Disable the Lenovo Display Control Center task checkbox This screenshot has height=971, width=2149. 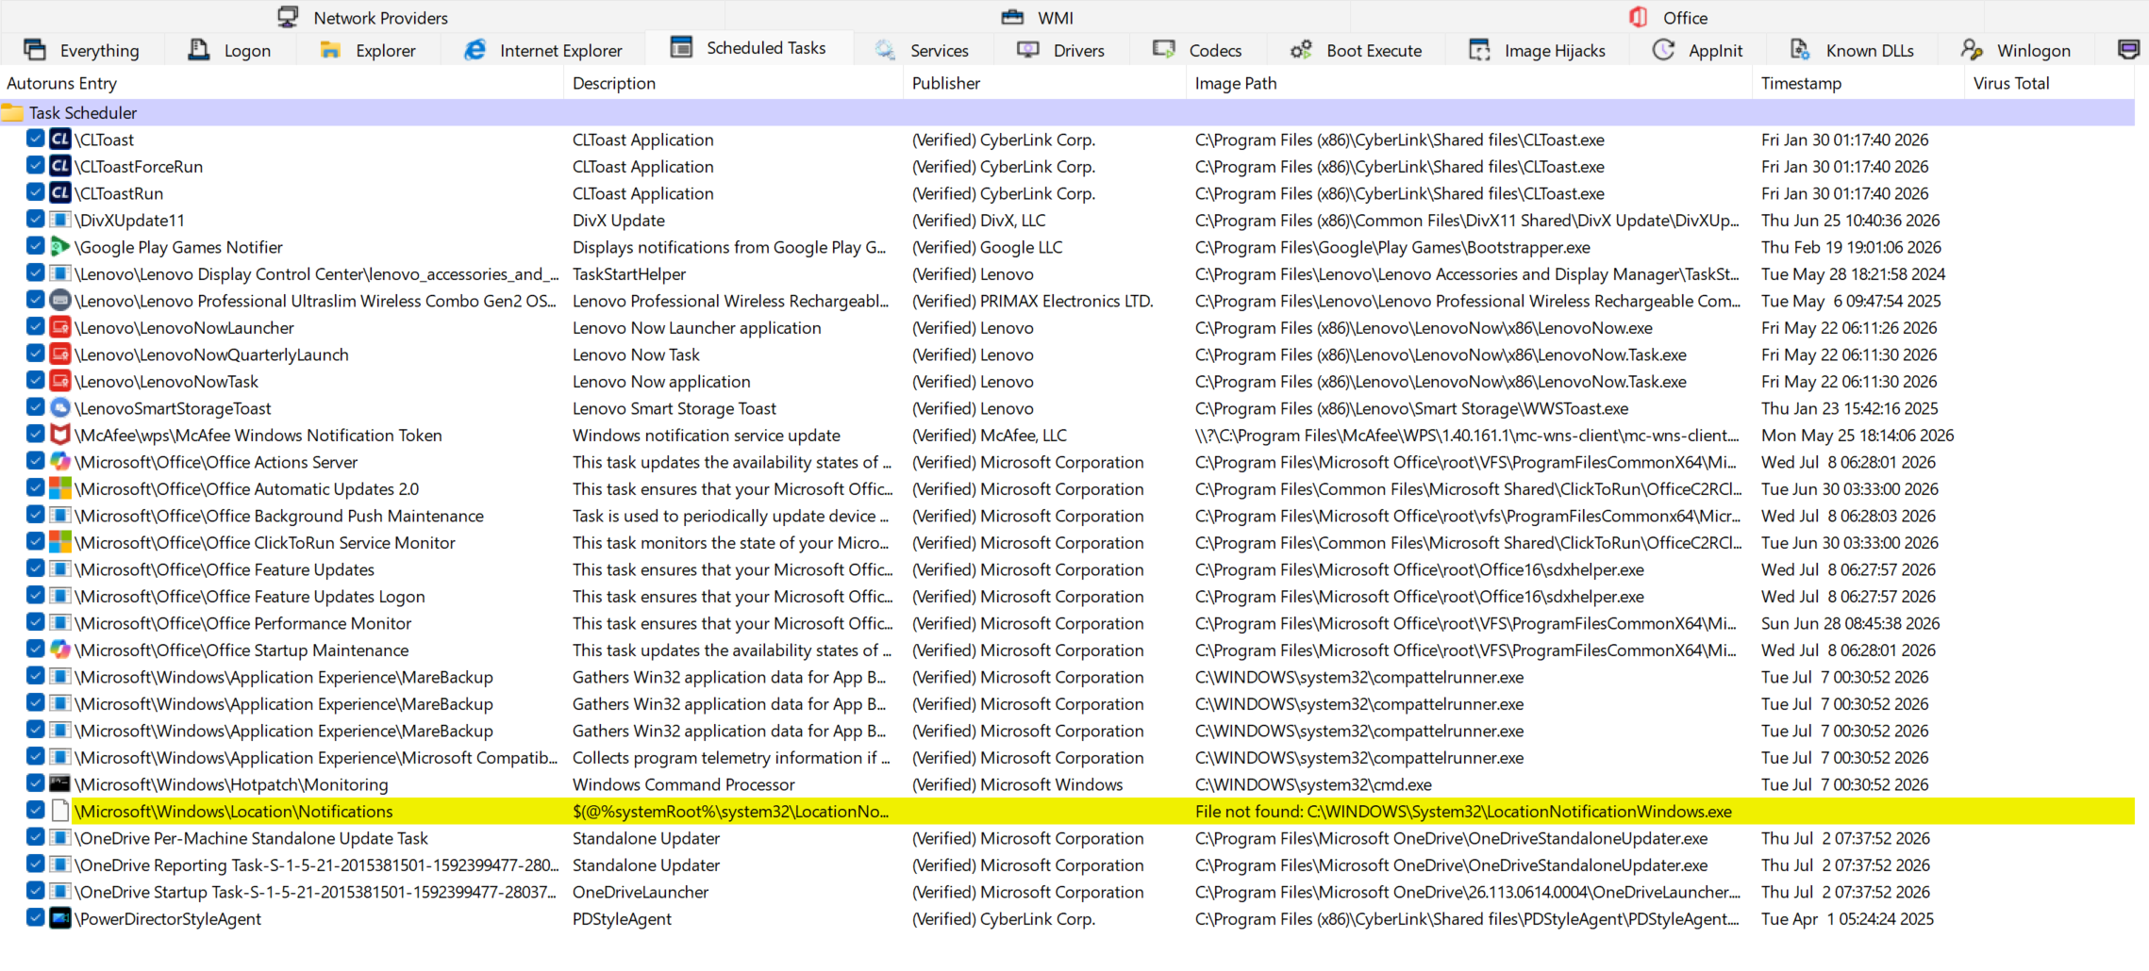pos(36,273)
